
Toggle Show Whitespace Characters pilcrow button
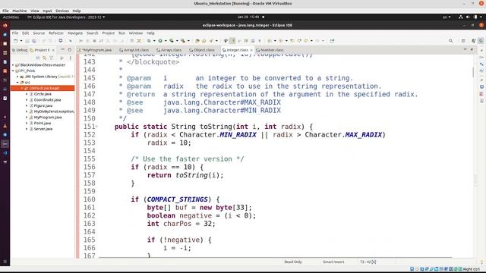coord(260,40)
